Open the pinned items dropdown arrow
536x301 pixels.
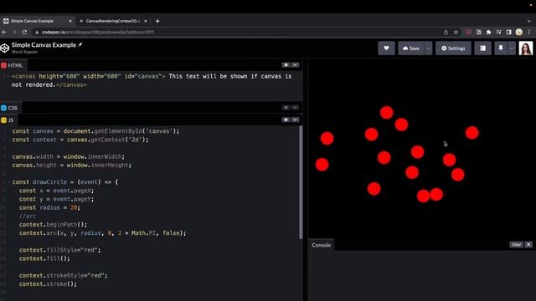512,48
